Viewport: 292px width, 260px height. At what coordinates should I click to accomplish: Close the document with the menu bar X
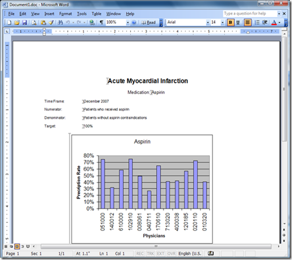tap(284, 14)
